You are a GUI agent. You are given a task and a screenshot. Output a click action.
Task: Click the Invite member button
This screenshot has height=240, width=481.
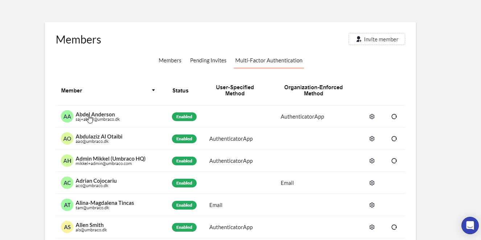tap(377, 39)
